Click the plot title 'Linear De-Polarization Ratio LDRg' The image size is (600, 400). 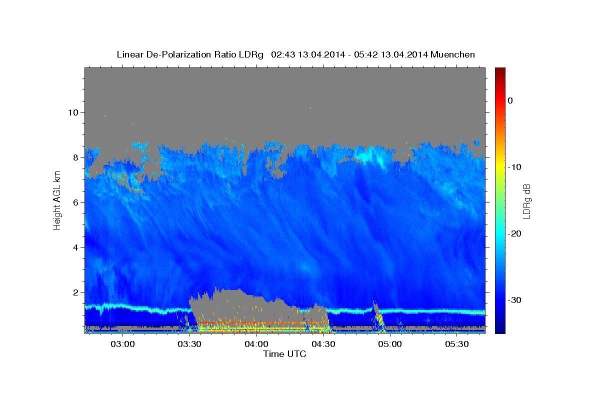(190, 54)
